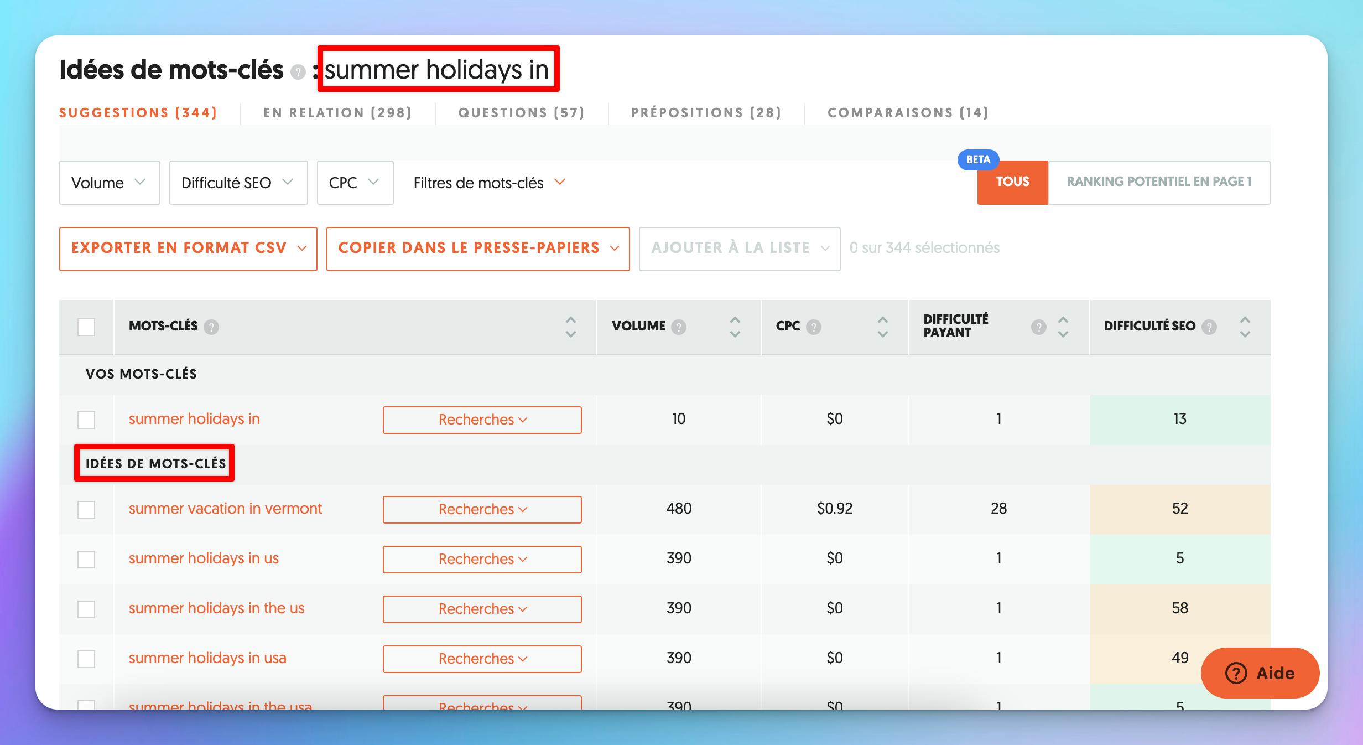Click help icon beside DIFFICULTÉ PAYANT header
1363x745 pixels.
coord(1039,327)
